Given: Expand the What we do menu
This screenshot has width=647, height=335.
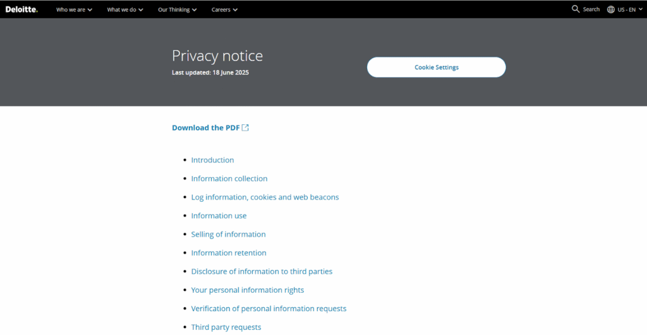Looking at the screenshot, I should click(x=125, y=9).
